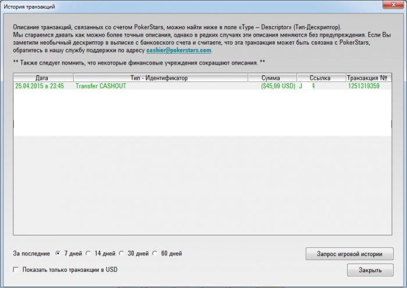Open the cashier@pokerstars.com email link

pos(178,50)
